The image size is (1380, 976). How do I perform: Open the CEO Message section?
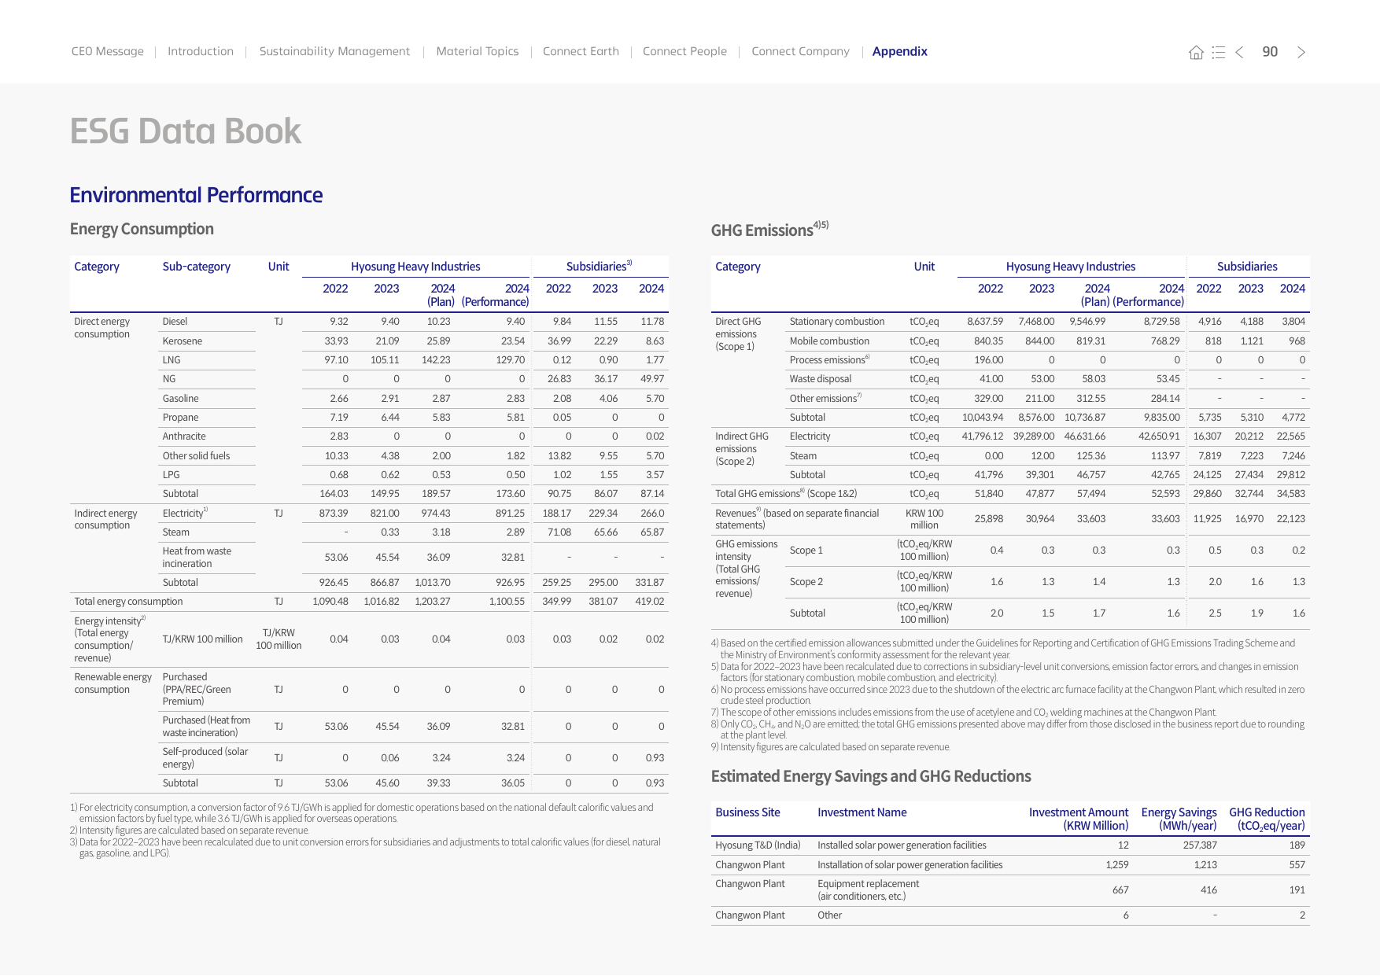click(x=108, y=51)
